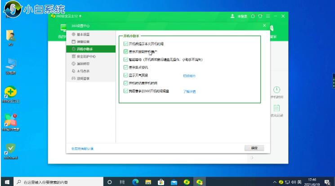
Task: Open the 360安全卫士 desktop shortcut
Action: tap(10, 95)
